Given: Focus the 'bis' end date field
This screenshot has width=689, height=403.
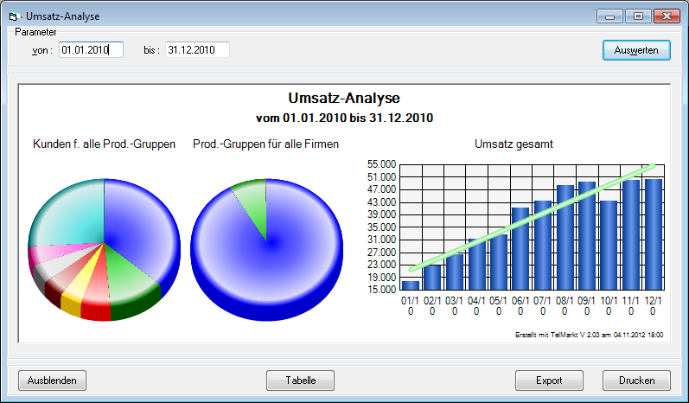Looking at the screenshot, I should (197, 50).
